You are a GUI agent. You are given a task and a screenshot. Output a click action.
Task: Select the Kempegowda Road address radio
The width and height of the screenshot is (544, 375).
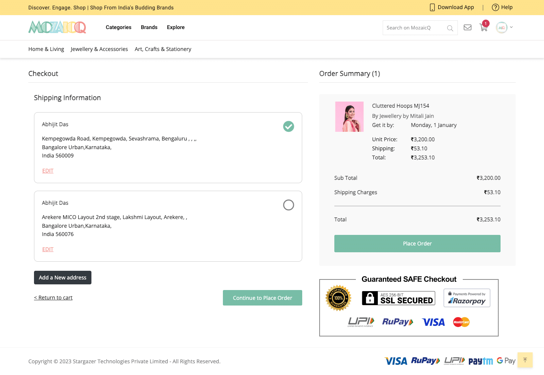click(x=289, y=127)
